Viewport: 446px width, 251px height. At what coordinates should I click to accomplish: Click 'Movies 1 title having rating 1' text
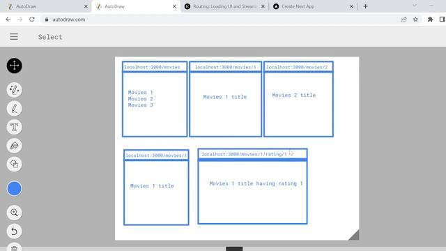256,183
